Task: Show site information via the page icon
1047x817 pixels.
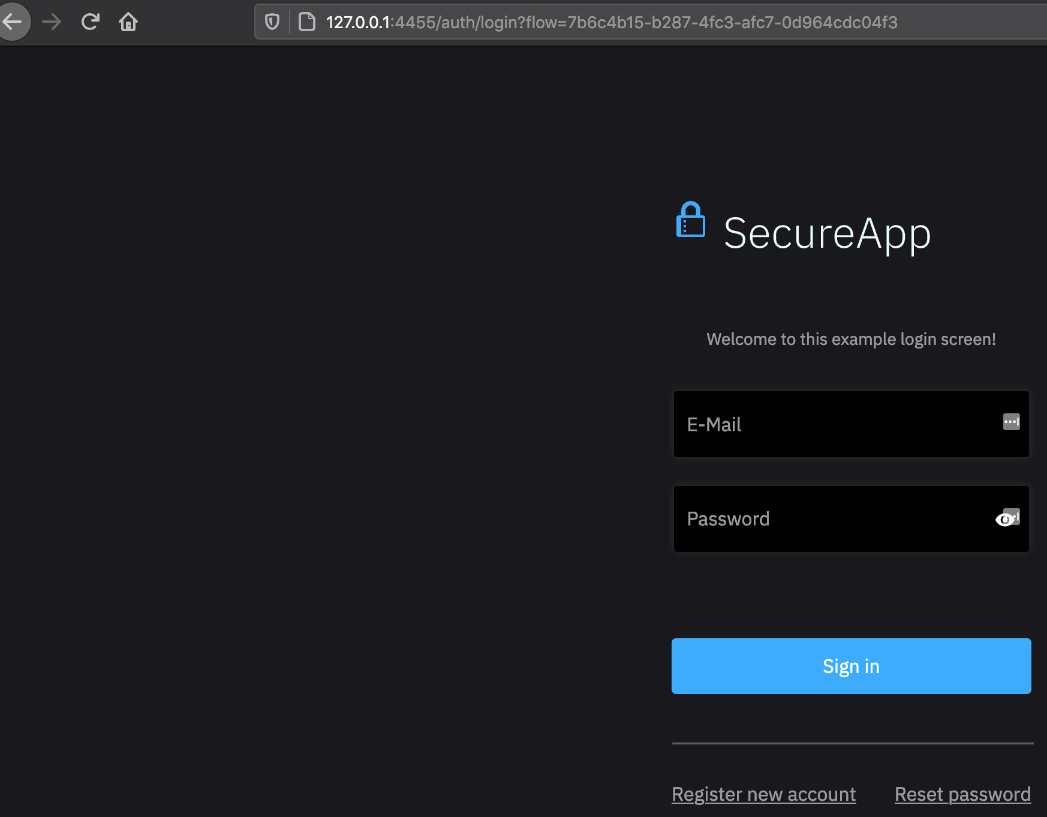Action: (307, 22)
